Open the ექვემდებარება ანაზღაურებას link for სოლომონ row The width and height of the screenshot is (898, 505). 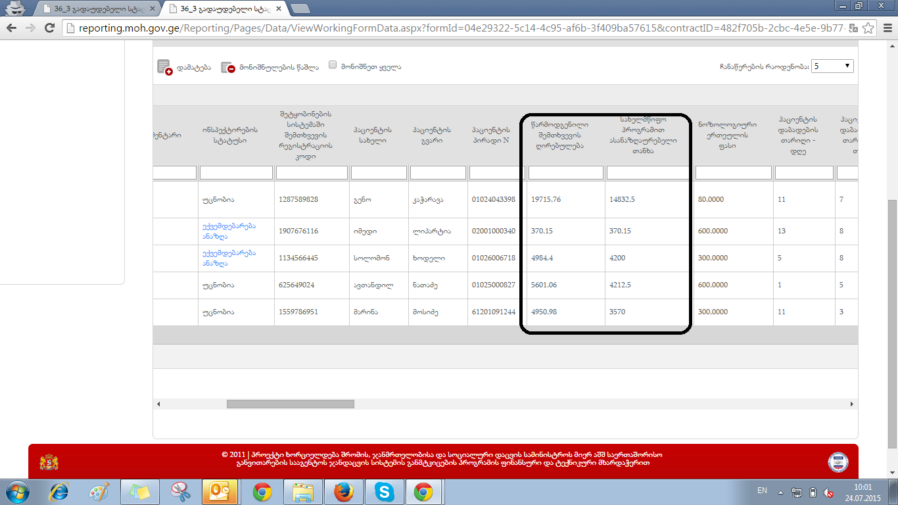coord(229,258)
